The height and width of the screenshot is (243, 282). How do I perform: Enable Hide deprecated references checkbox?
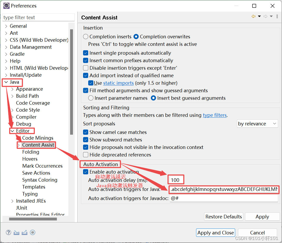point(86,155)
